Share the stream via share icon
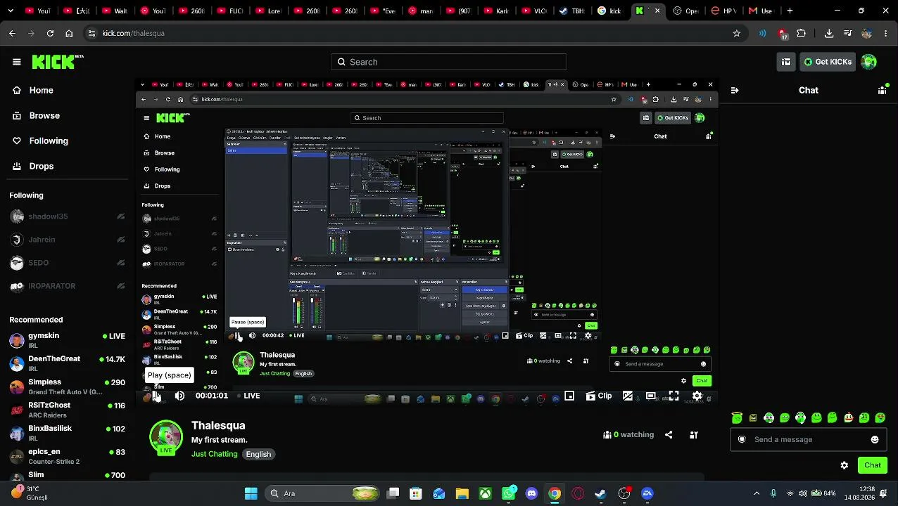The image size is (898, 506). [x=669, y=434]
